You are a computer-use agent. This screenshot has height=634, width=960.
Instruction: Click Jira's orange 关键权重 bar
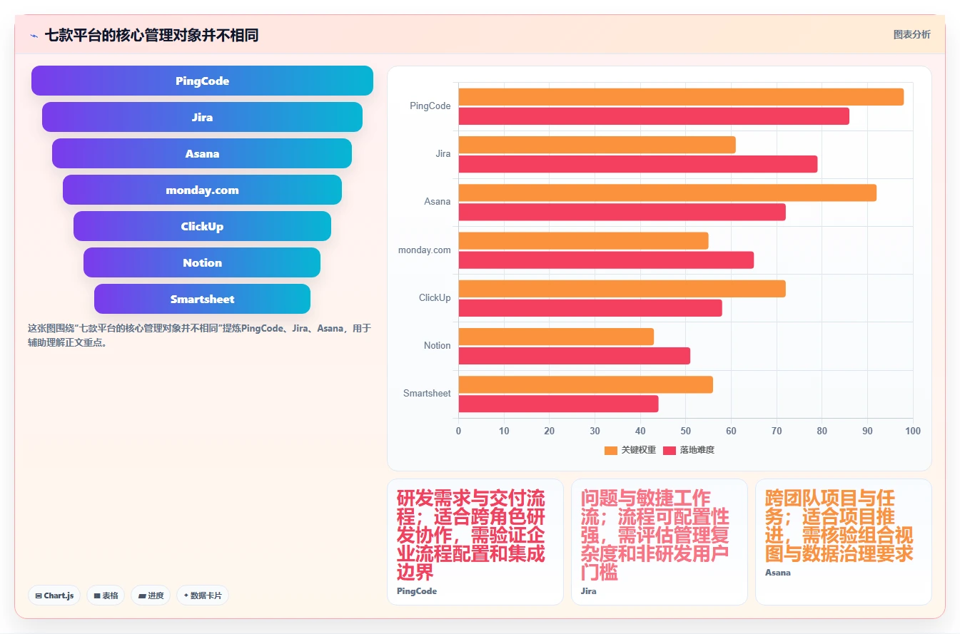tap(597, 145)
